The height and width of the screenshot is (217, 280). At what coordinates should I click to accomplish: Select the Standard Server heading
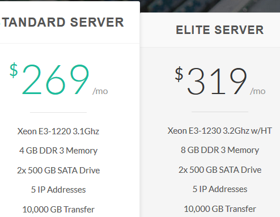tap(62, 22)
